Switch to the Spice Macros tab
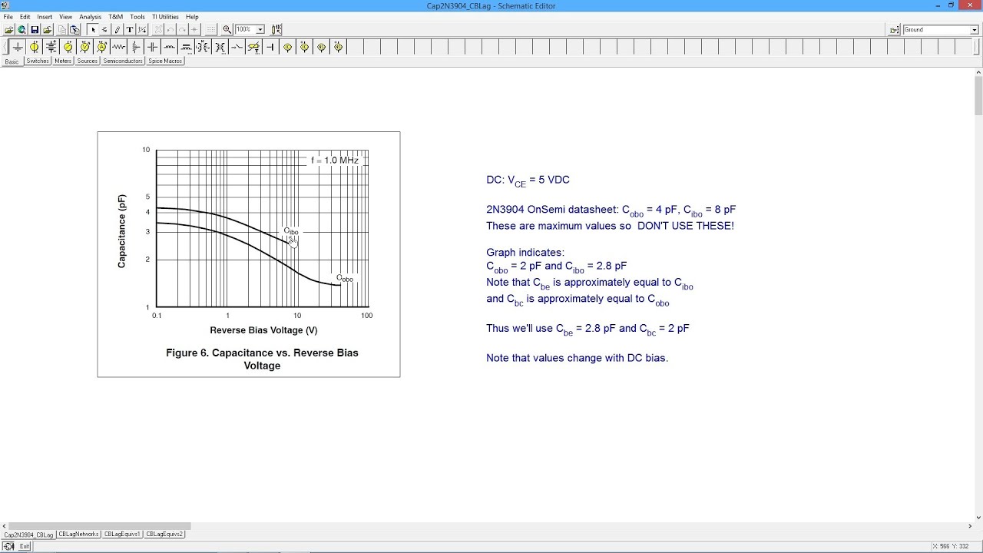The image size is (983, 553). point(165,61)
